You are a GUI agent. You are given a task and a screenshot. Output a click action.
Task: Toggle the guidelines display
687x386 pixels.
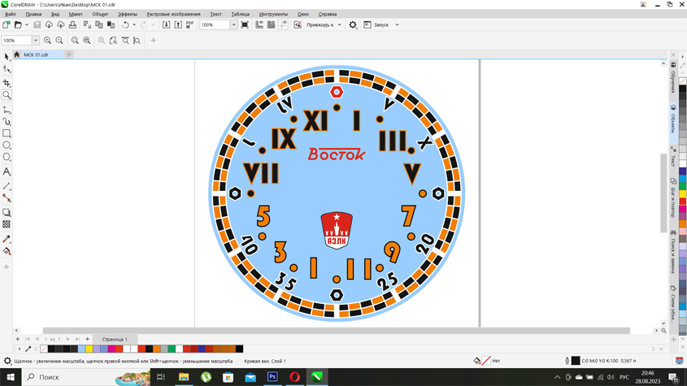[283, 25]
